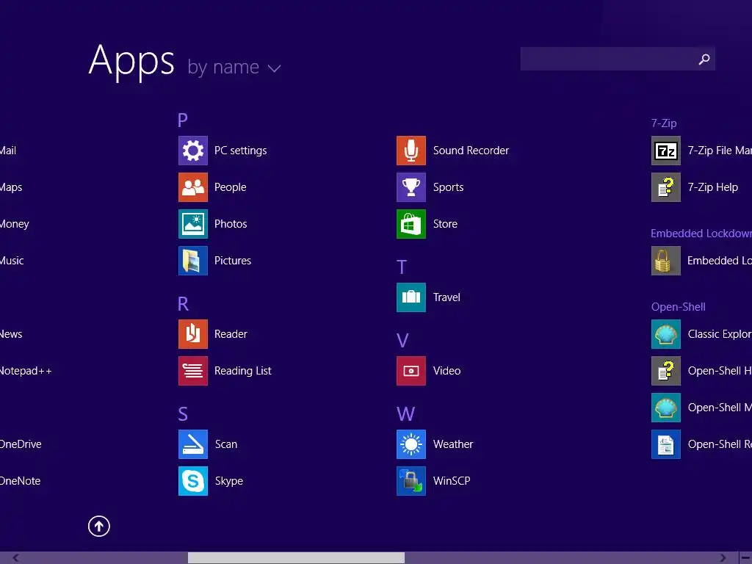Click the scrollbar left arrow
This screenshot has width=752, height=564.
coord(16,558)
